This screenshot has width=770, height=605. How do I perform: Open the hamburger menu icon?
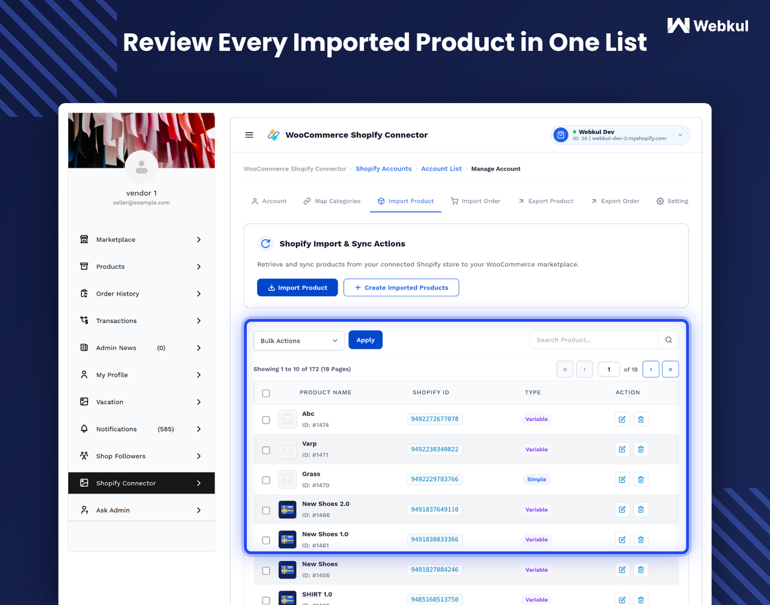tap(249, 135)
